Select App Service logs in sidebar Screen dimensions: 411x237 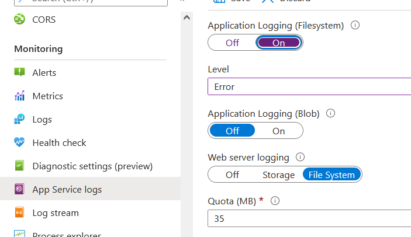click(90, 189)
